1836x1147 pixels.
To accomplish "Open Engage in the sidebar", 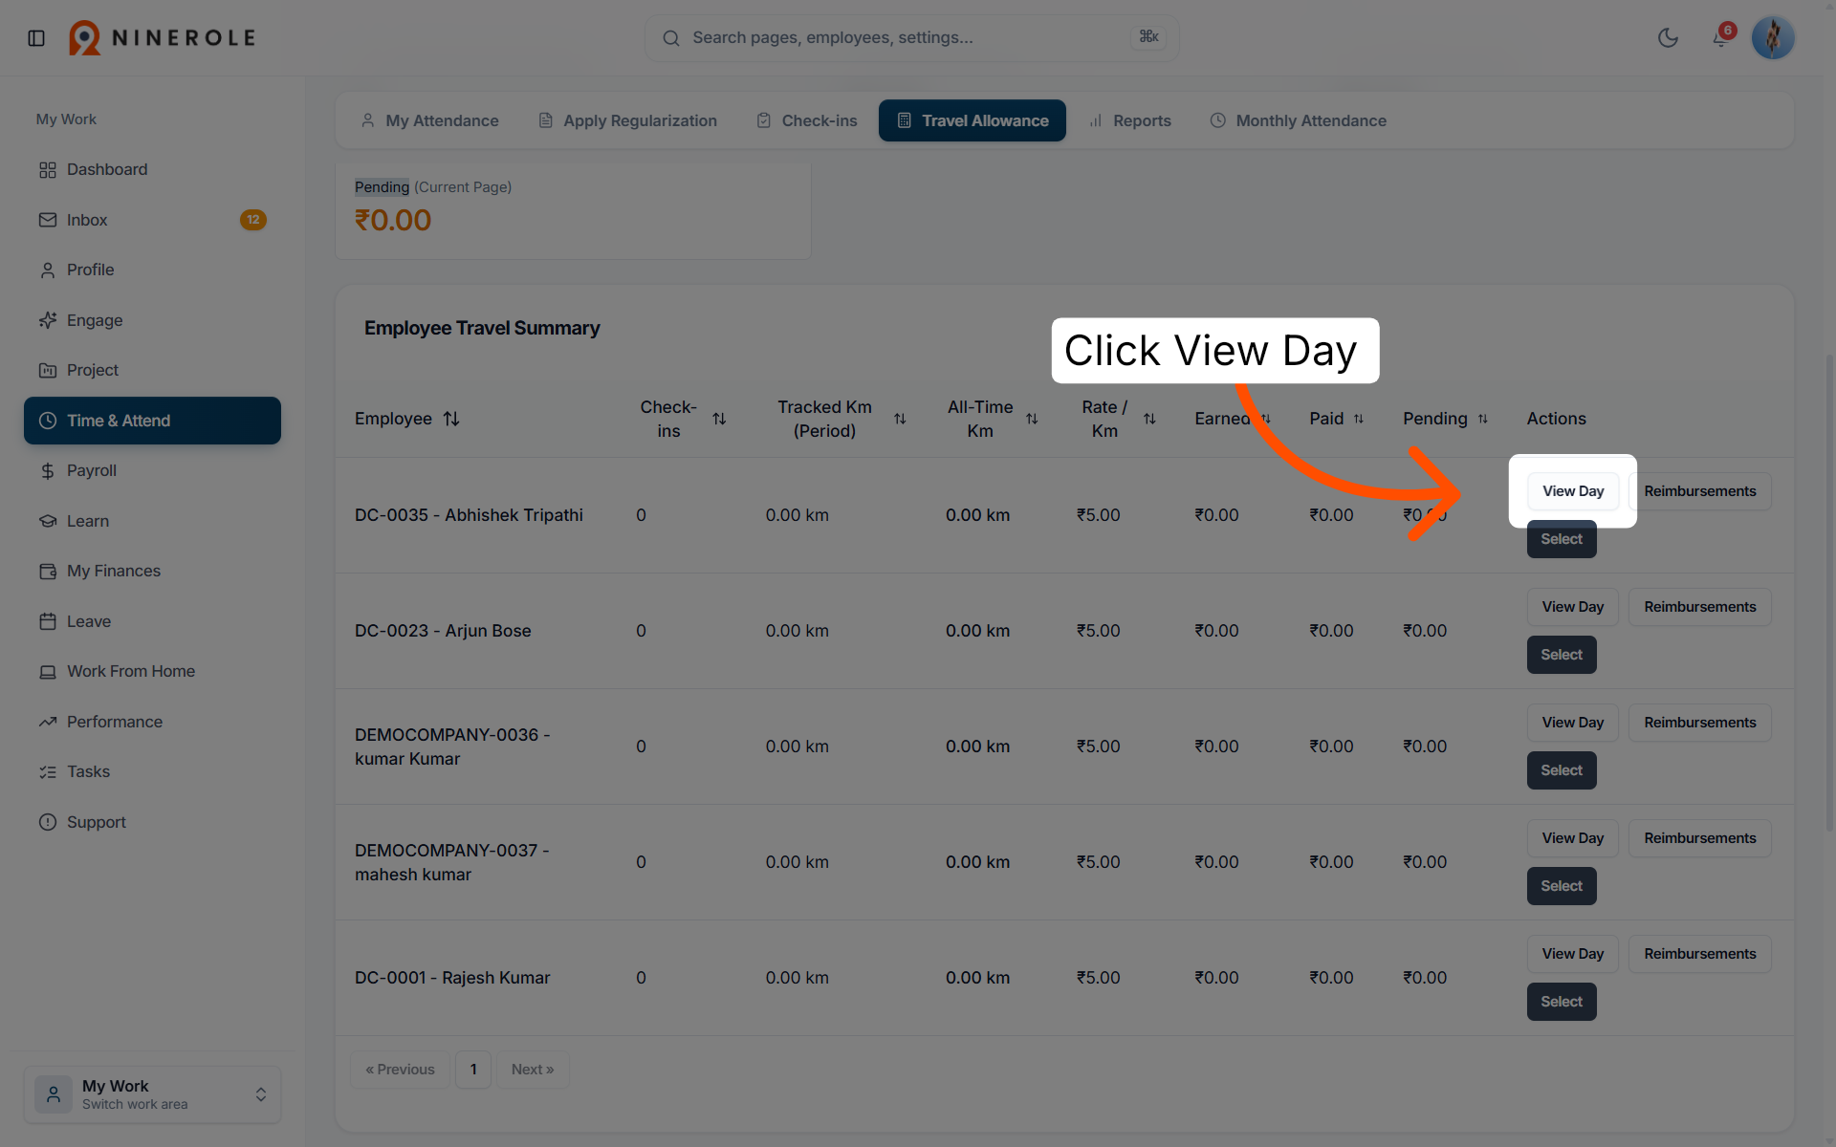I will coord(153,320).
